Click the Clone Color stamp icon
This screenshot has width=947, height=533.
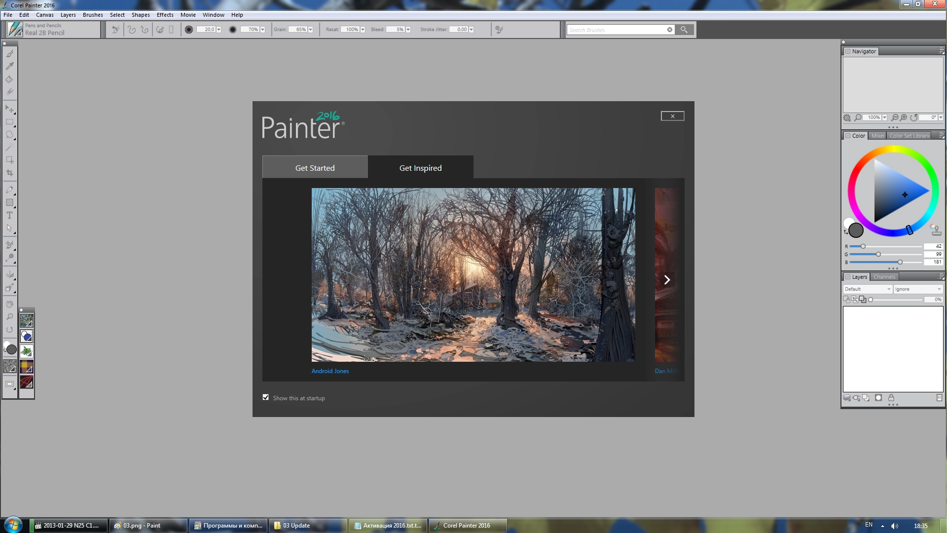pos(935,229)
